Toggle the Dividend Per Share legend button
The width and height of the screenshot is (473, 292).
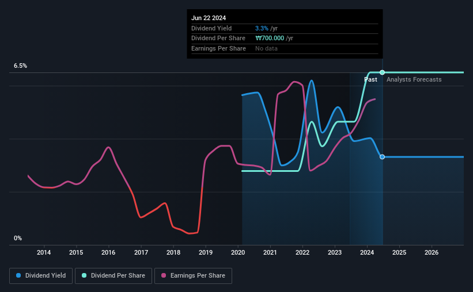(x=113, y=276)
